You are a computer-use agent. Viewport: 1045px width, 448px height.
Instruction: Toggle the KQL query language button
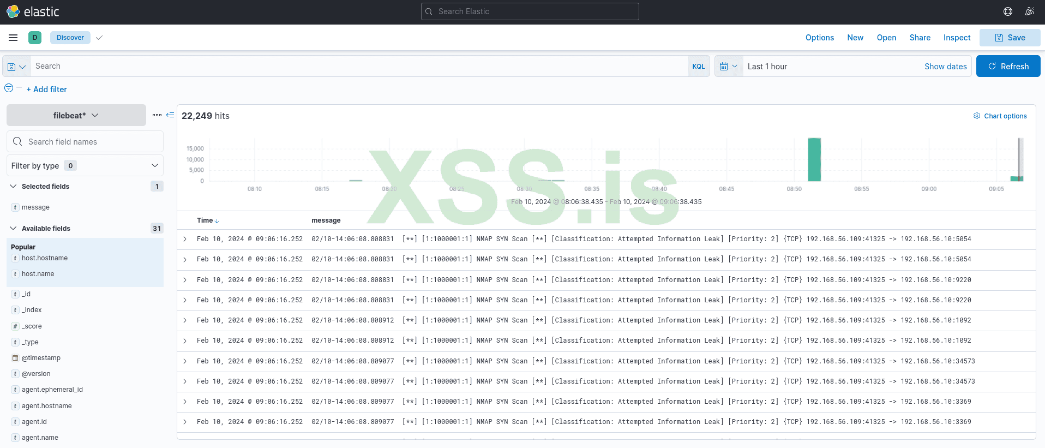699,67
